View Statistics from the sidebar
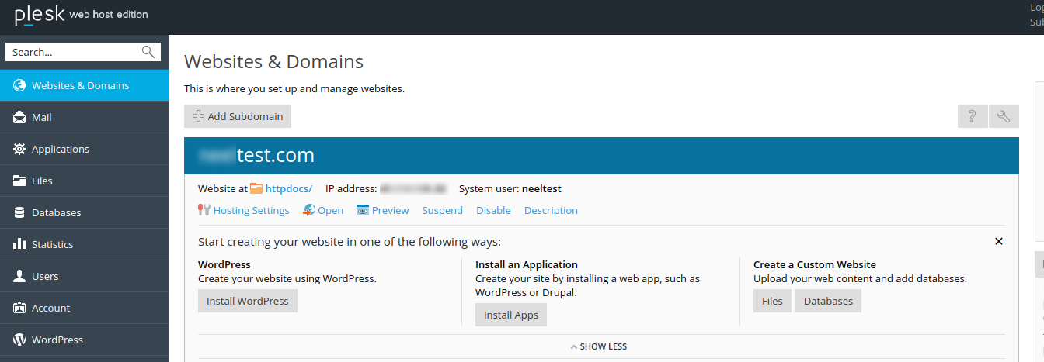The width and height of the screenshot is (1044, 362). [x=52, y=244]
